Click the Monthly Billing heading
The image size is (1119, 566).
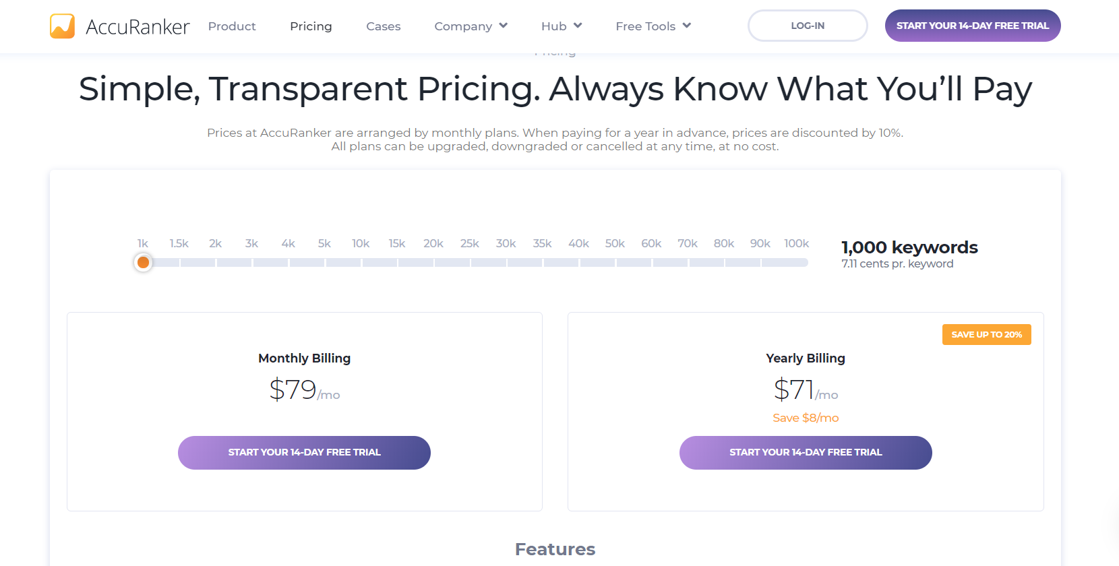[x=304, y=358]
